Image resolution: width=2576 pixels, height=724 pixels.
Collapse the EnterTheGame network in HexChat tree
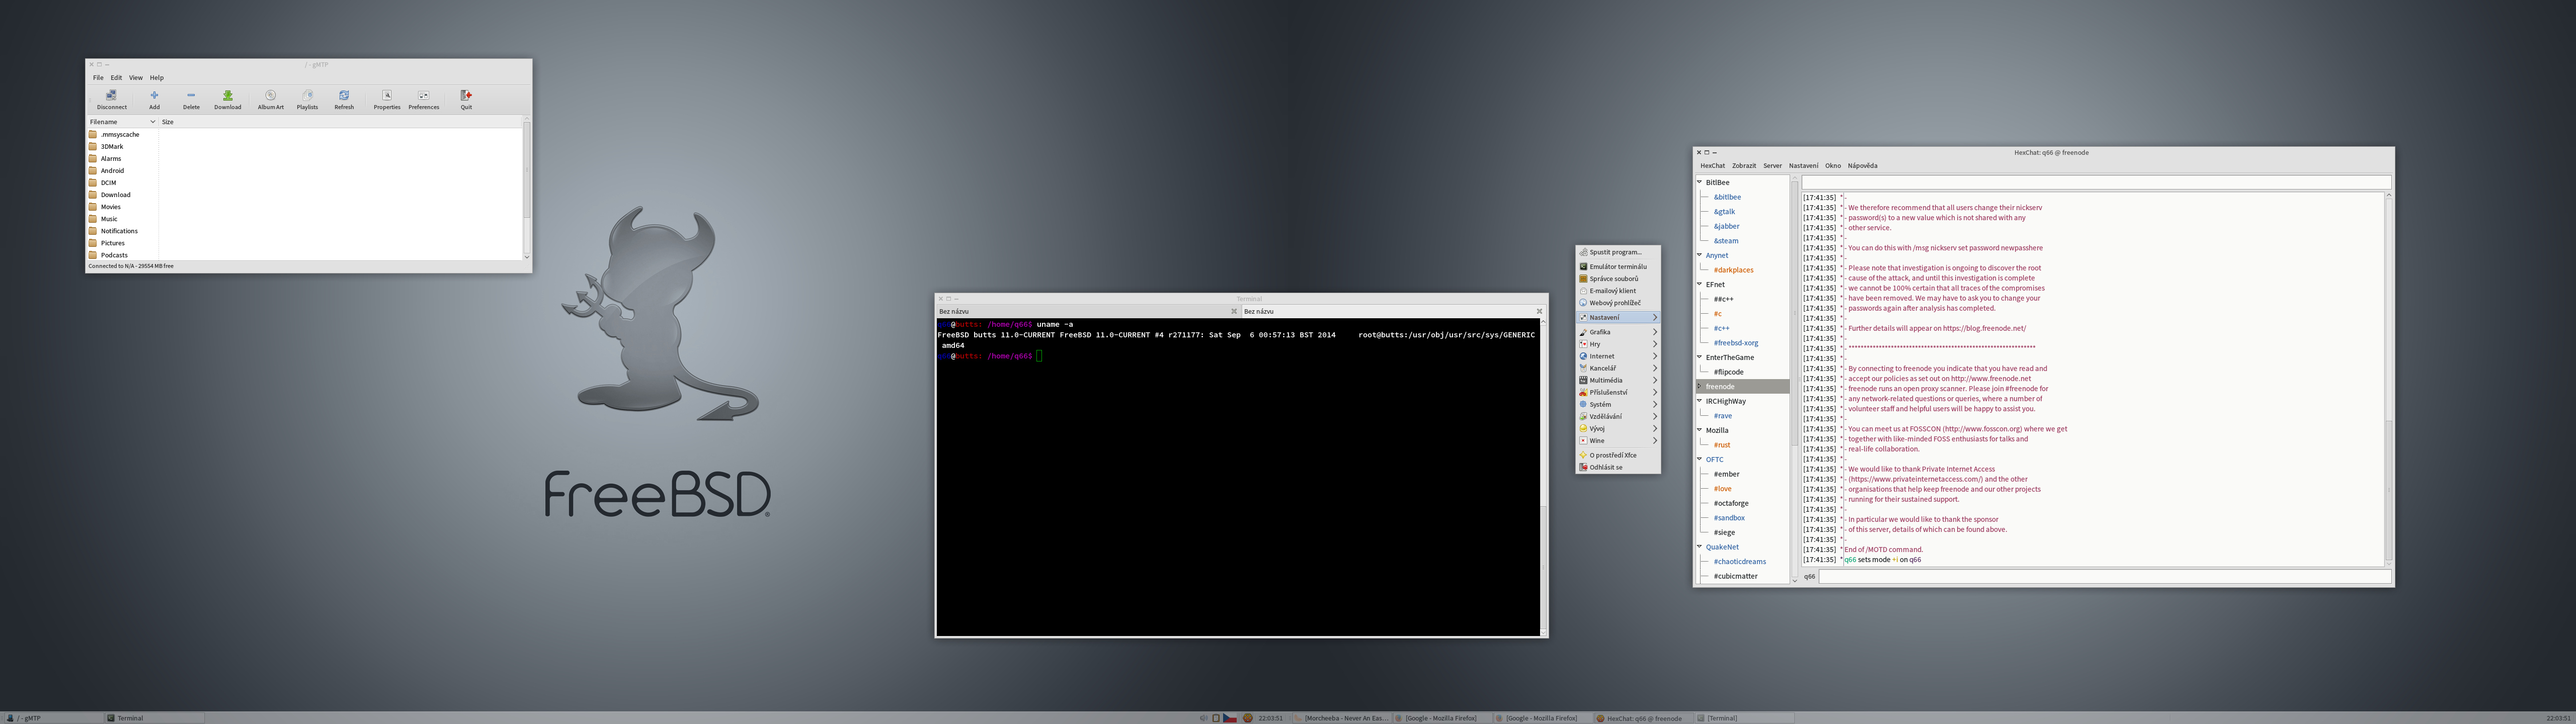[x=1699, y=357]
